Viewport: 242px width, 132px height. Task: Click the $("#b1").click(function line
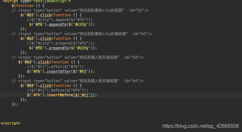51,15
